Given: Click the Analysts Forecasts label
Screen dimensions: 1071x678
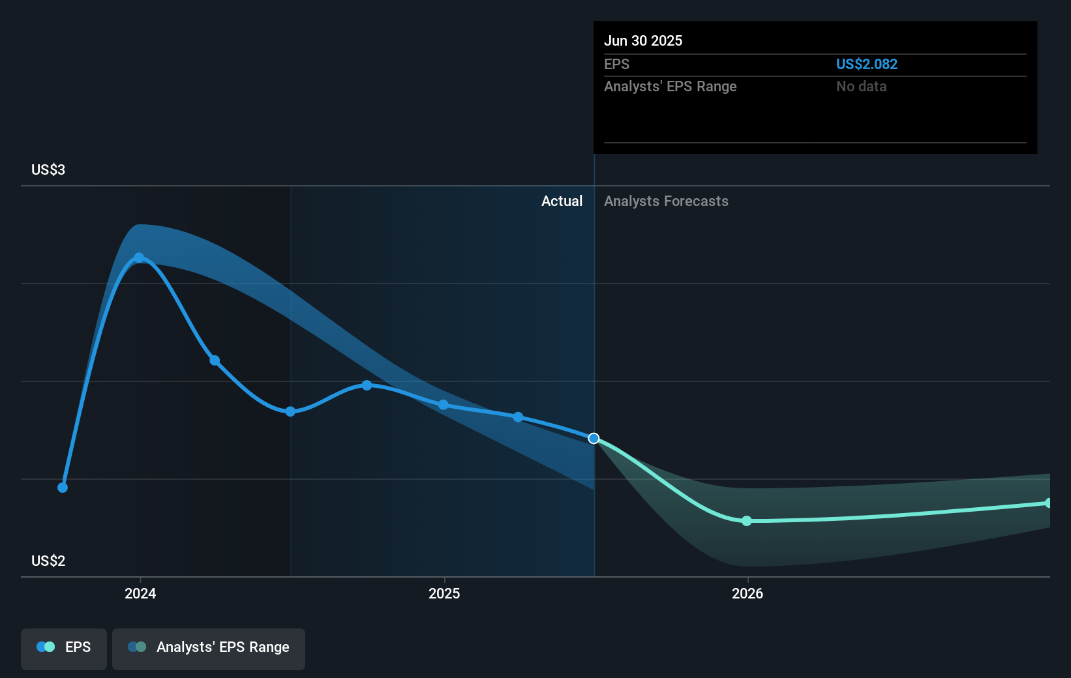Looking at the screenshot, I should 666,201.
